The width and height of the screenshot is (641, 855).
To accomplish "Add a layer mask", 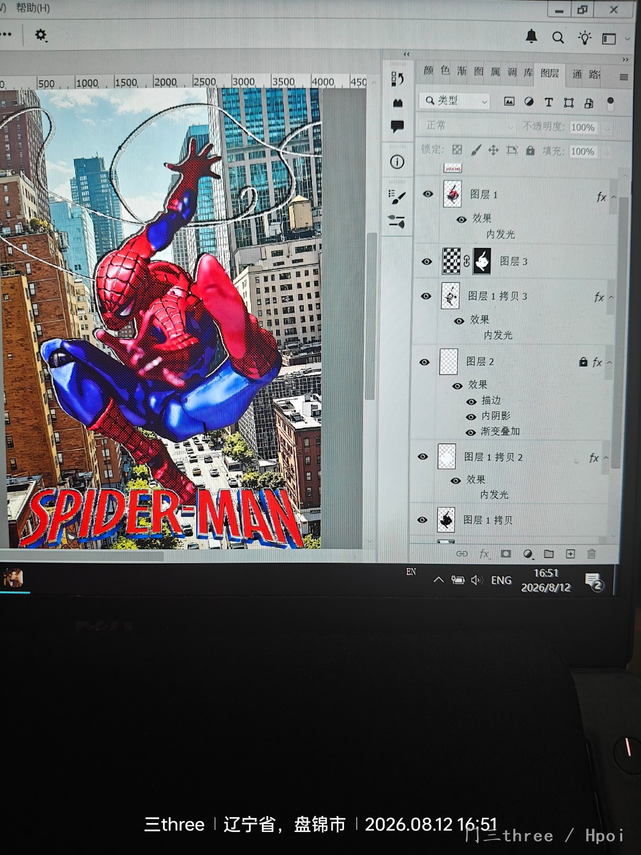I will [x=506, y=554].
